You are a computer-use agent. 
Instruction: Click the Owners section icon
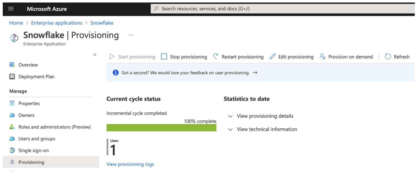(x=12, y=115)
